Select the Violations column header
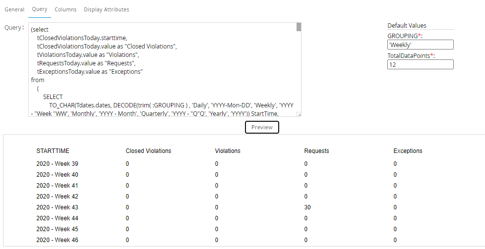The height and width of the screenshot is (249, 485). coord(228,151)
